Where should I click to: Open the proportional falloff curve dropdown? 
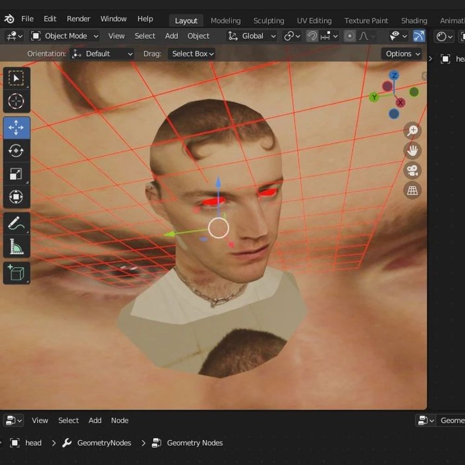pos(367,36)
